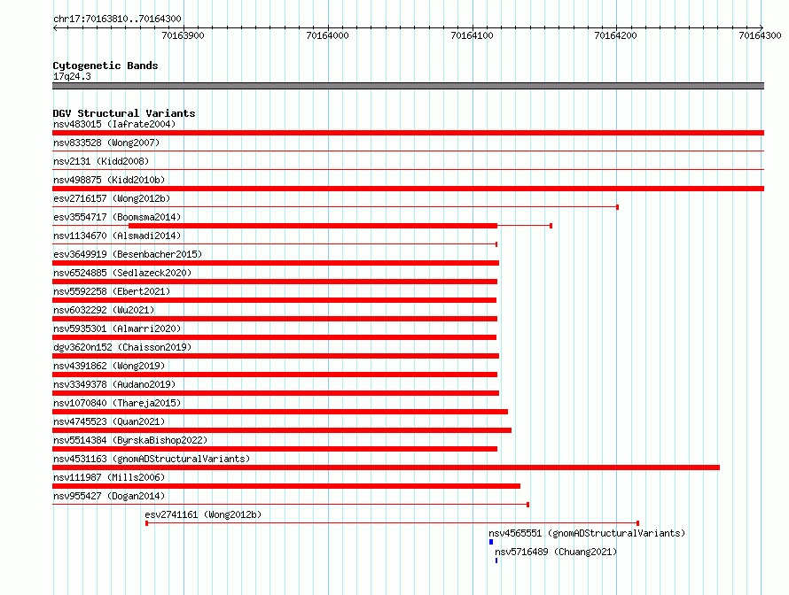Select the red bar under Ebert2021
This screenshot has height=595, width=789.
[274, 300]
